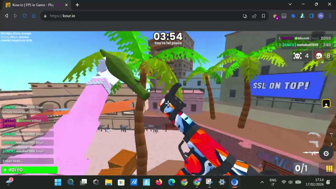View site security lock info

(x=45, y=16)
